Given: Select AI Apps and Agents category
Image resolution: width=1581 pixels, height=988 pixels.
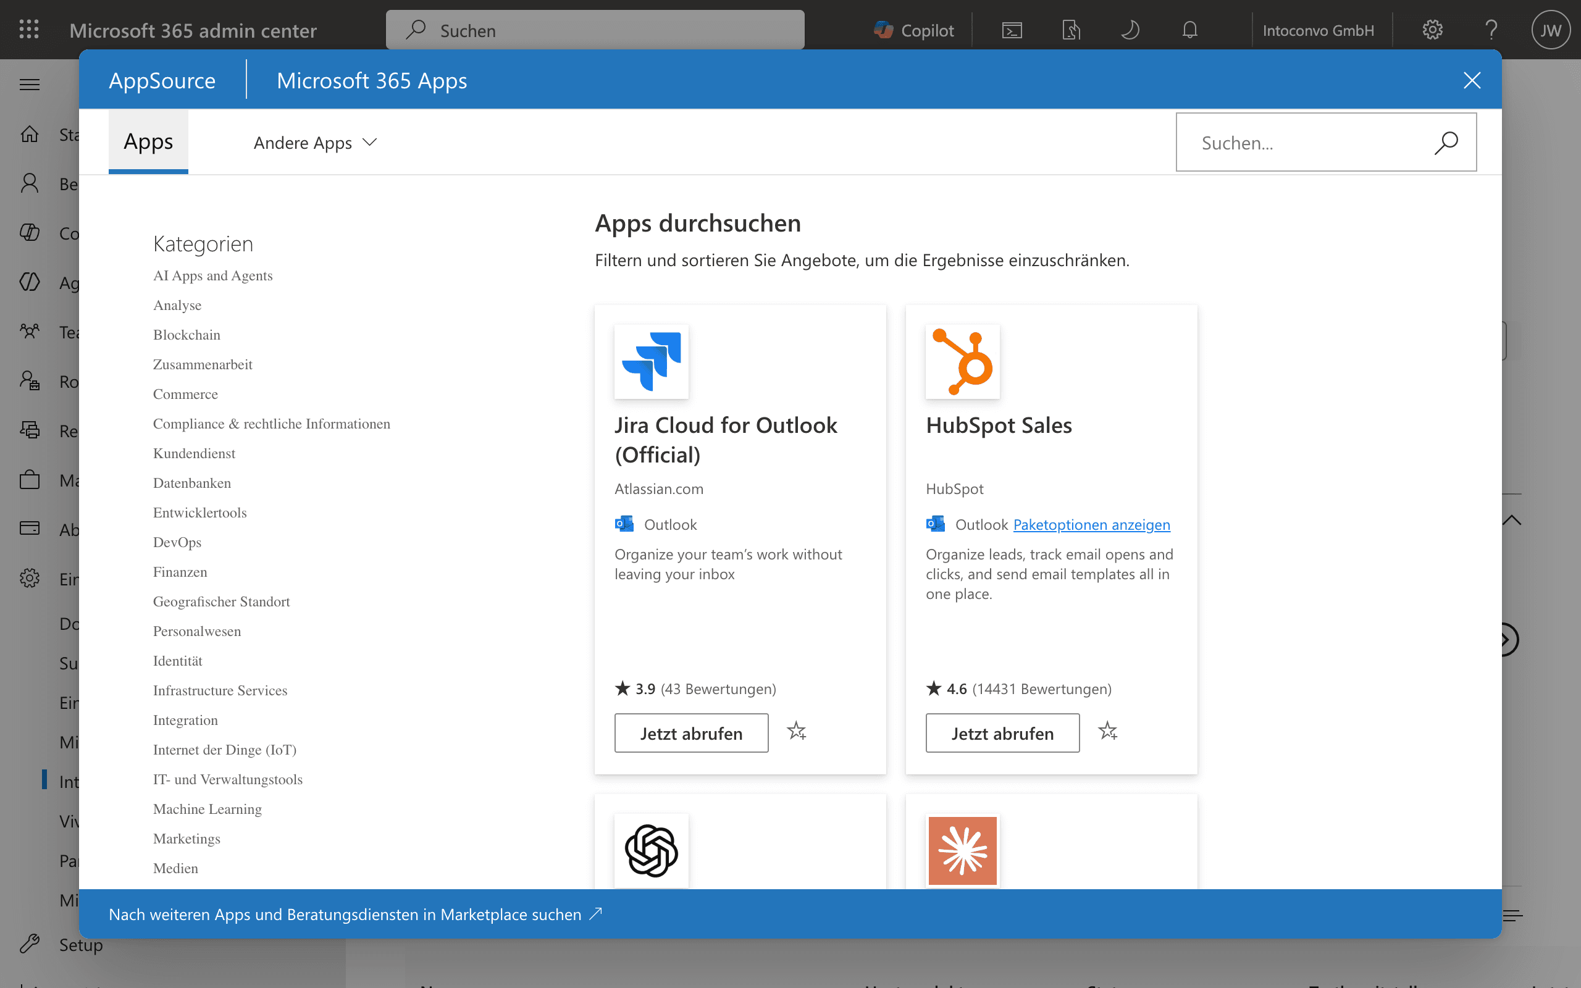Looking at the screenshot, I should 212,276.
